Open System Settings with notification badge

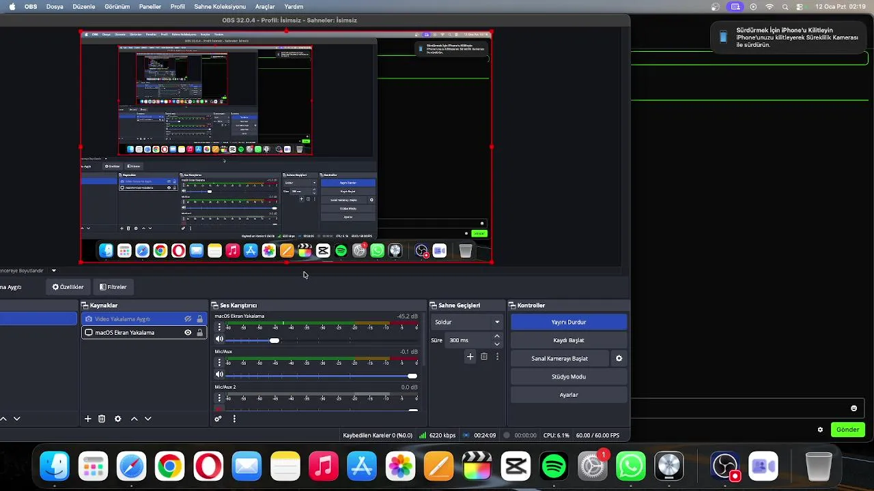click(593, 467)
